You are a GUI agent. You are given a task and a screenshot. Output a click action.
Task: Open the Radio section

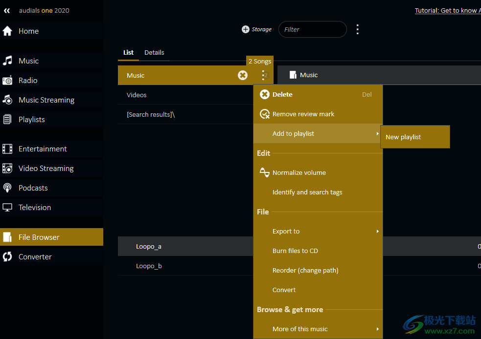[51, 80]
